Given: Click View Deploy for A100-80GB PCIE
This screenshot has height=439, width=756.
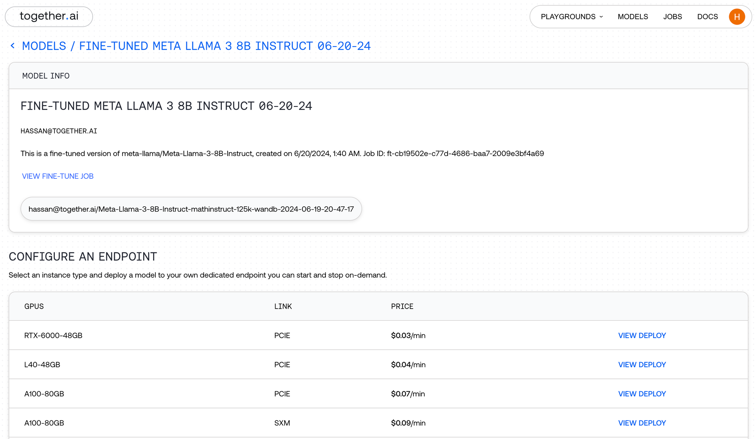Looking at the screenshot, I should pyautogui.click(x=642, y=394).
